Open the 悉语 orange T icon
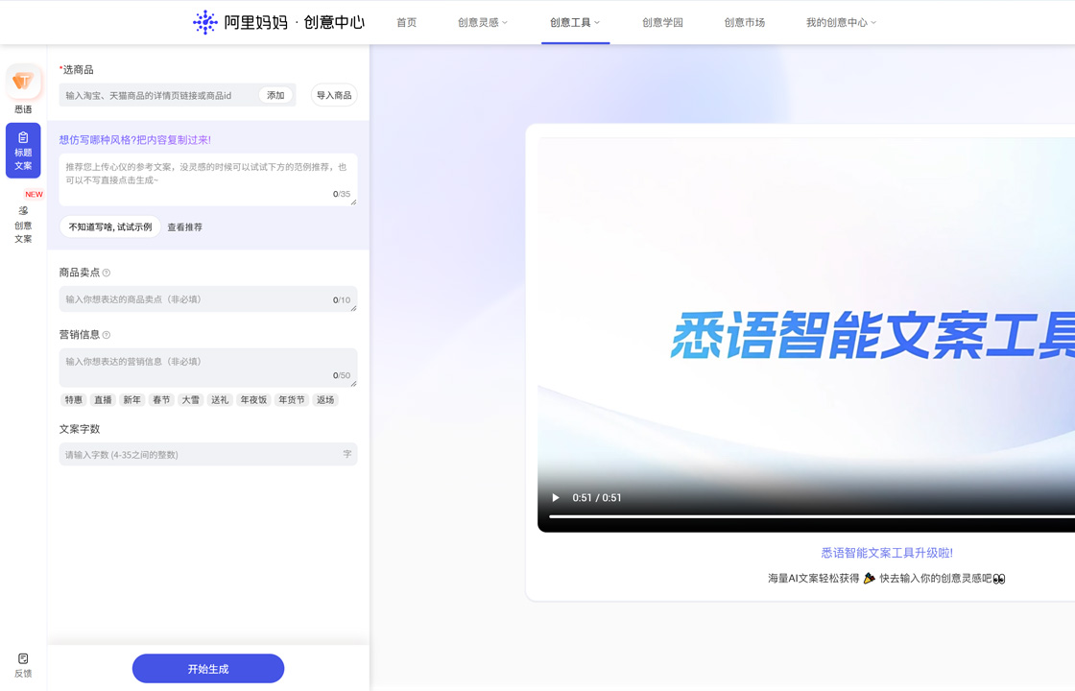This screenshot has width=1075, height=691. tap(23, 82)
